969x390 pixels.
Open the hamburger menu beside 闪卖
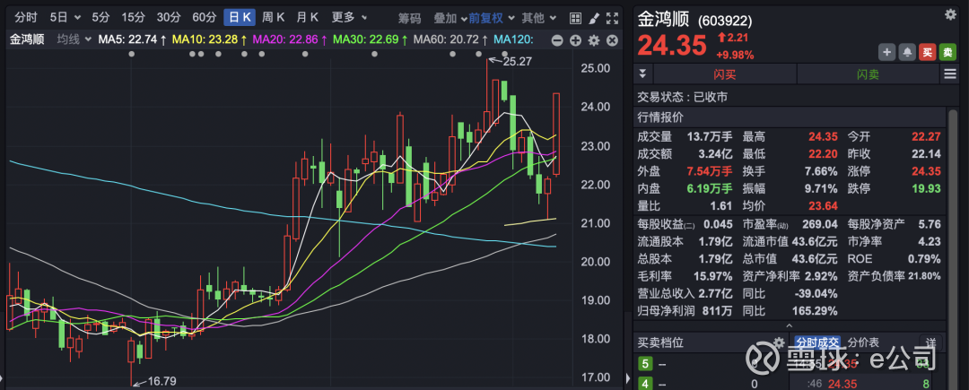point(950,74)
